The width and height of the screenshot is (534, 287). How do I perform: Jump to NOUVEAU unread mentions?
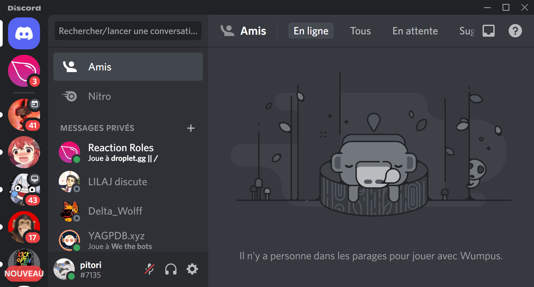point(24,274)
